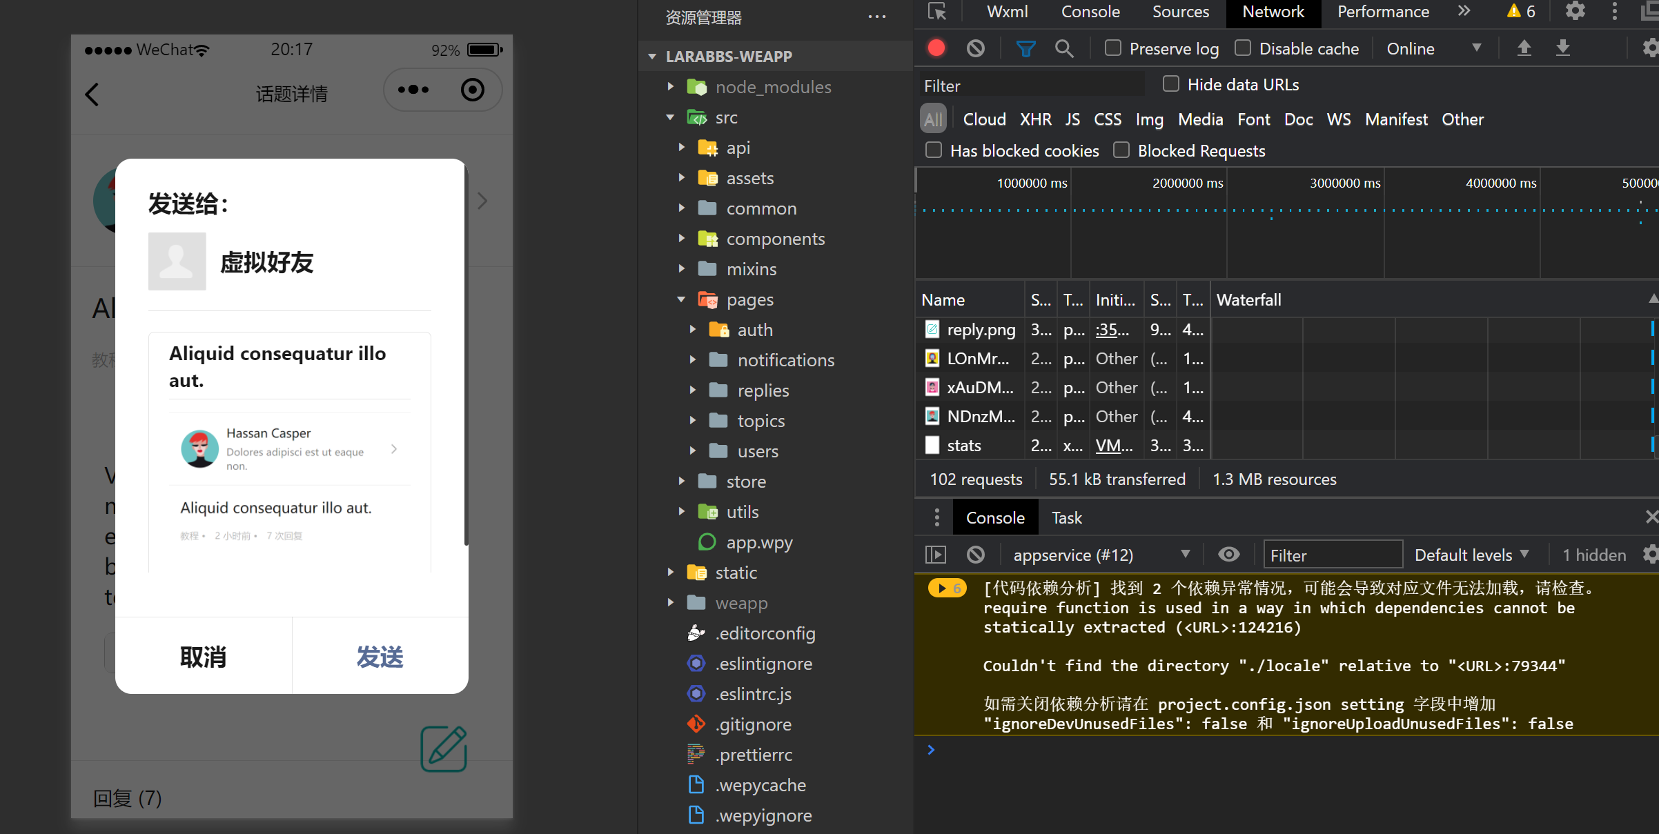Tap 取消 cancel in share dialog
Viewport: 1659px width, 834px height.
[x=204, y=657]
